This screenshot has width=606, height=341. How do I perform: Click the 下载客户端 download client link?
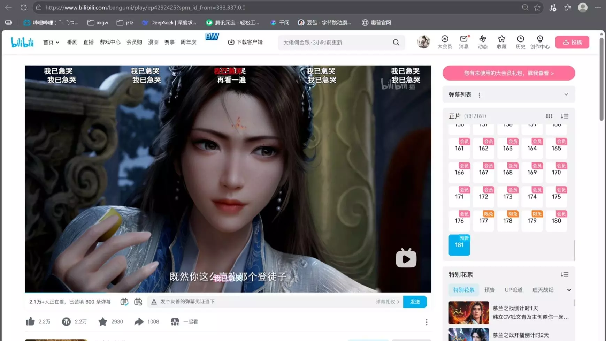click(245, 42)
